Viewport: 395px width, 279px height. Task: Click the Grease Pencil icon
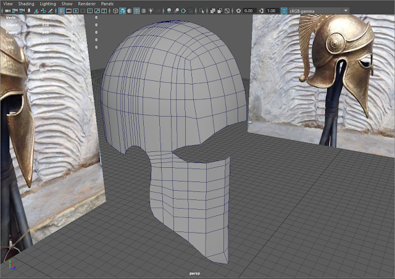click(x=51, y=11)
